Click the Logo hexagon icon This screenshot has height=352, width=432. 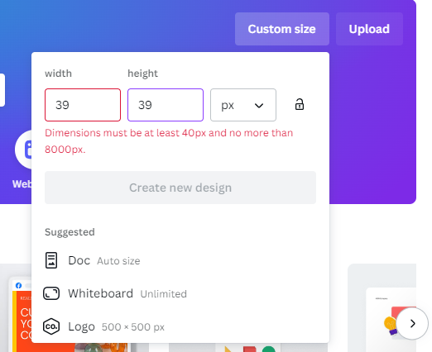pos(51,326)
